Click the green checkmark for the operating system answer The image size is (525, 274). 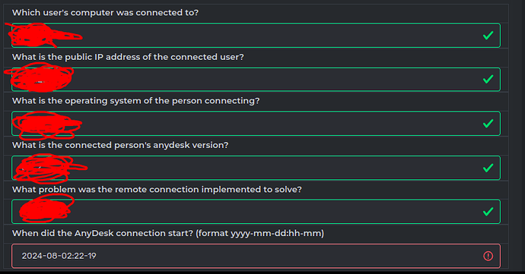[488, 124]
